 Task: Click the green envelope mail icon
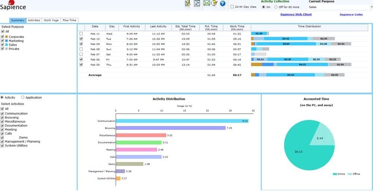tap(207, 3)
